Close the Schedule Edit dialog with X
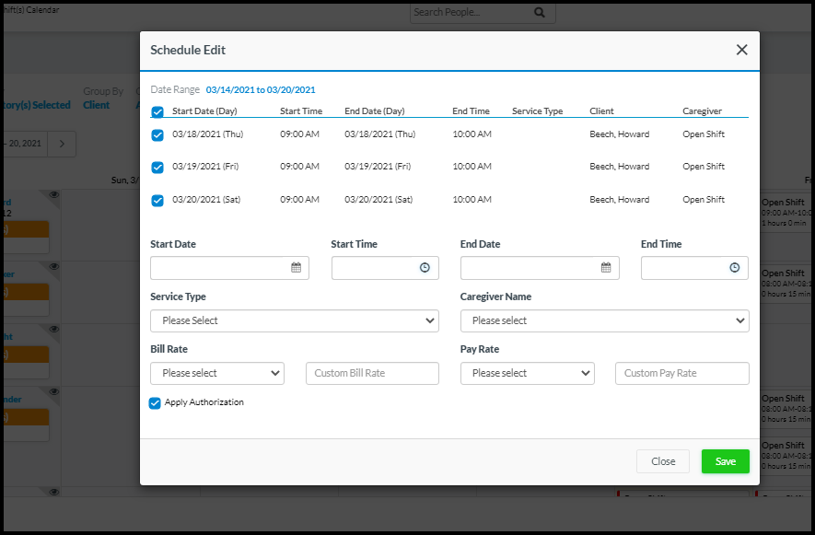 click(x=741, y=50)
